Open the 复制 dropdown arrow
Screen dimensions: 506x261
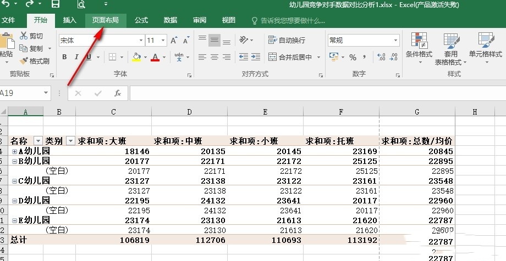50,49
